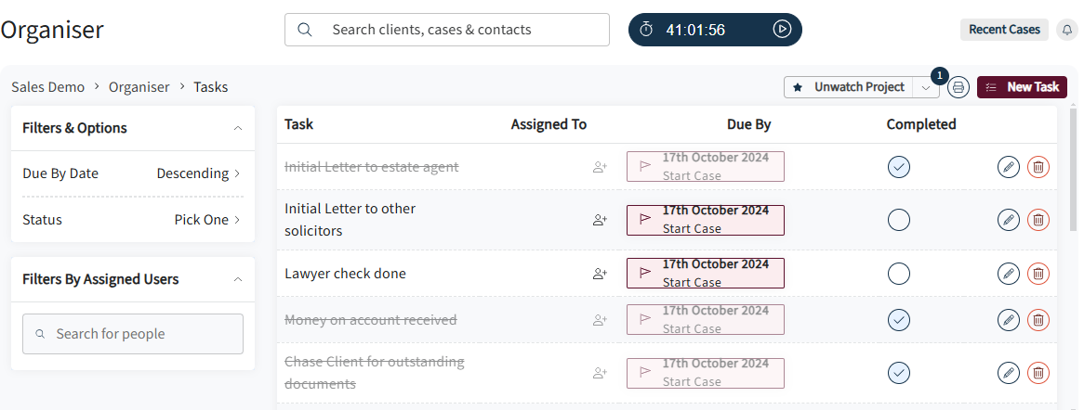Assign a user to Lawyer check done

tap(600, 274)
